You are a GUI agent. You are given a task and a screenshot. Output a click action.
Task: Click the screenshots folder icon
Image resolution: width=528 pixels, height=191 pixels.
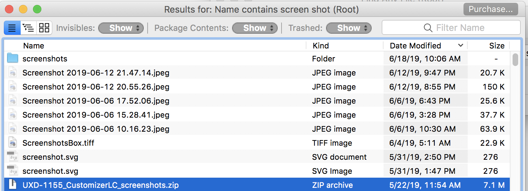tap(13, 59)
